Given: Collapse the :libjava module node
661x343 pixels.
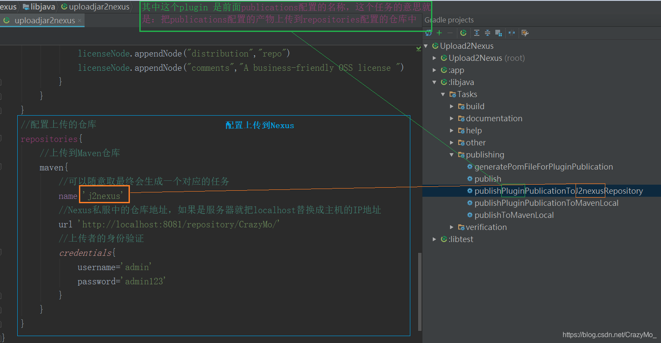Looking at the screenshot, I should 434,82.
